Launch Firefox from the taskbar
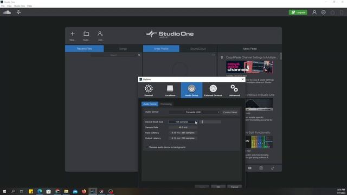Image resolution: width=347 pixels, height=195 pixels. (x=84, y=191)
